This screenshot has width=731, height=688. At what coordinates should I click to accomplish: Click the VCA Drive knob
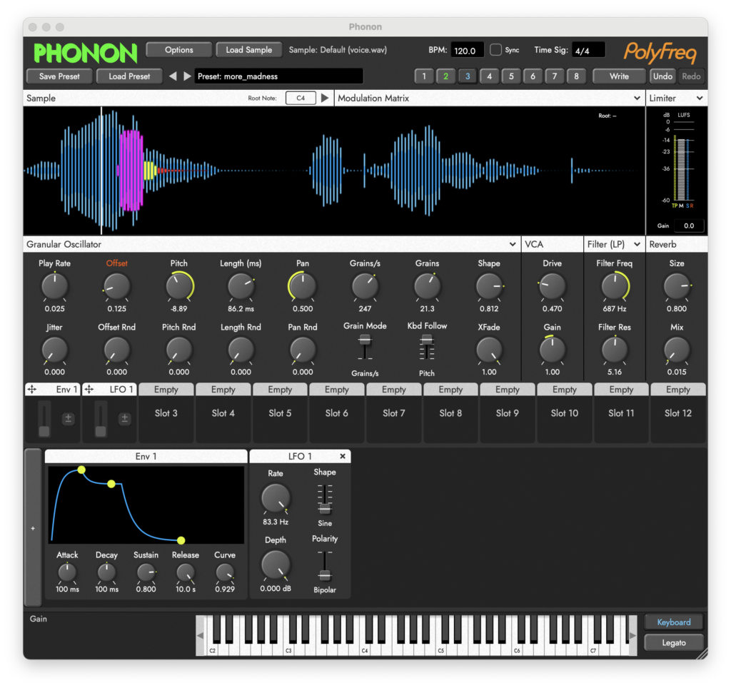pos(553,286)
